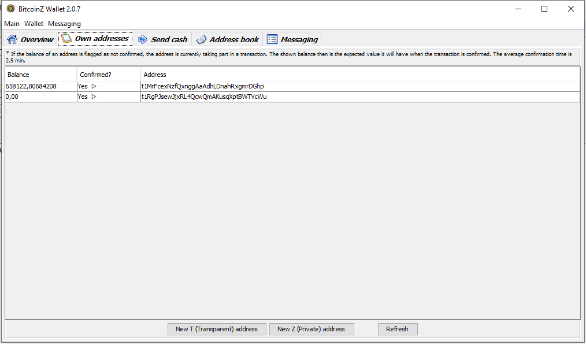Click the Yes cell in 0,00 row
Screen dimensions: 586x344
tap(109, 97)
